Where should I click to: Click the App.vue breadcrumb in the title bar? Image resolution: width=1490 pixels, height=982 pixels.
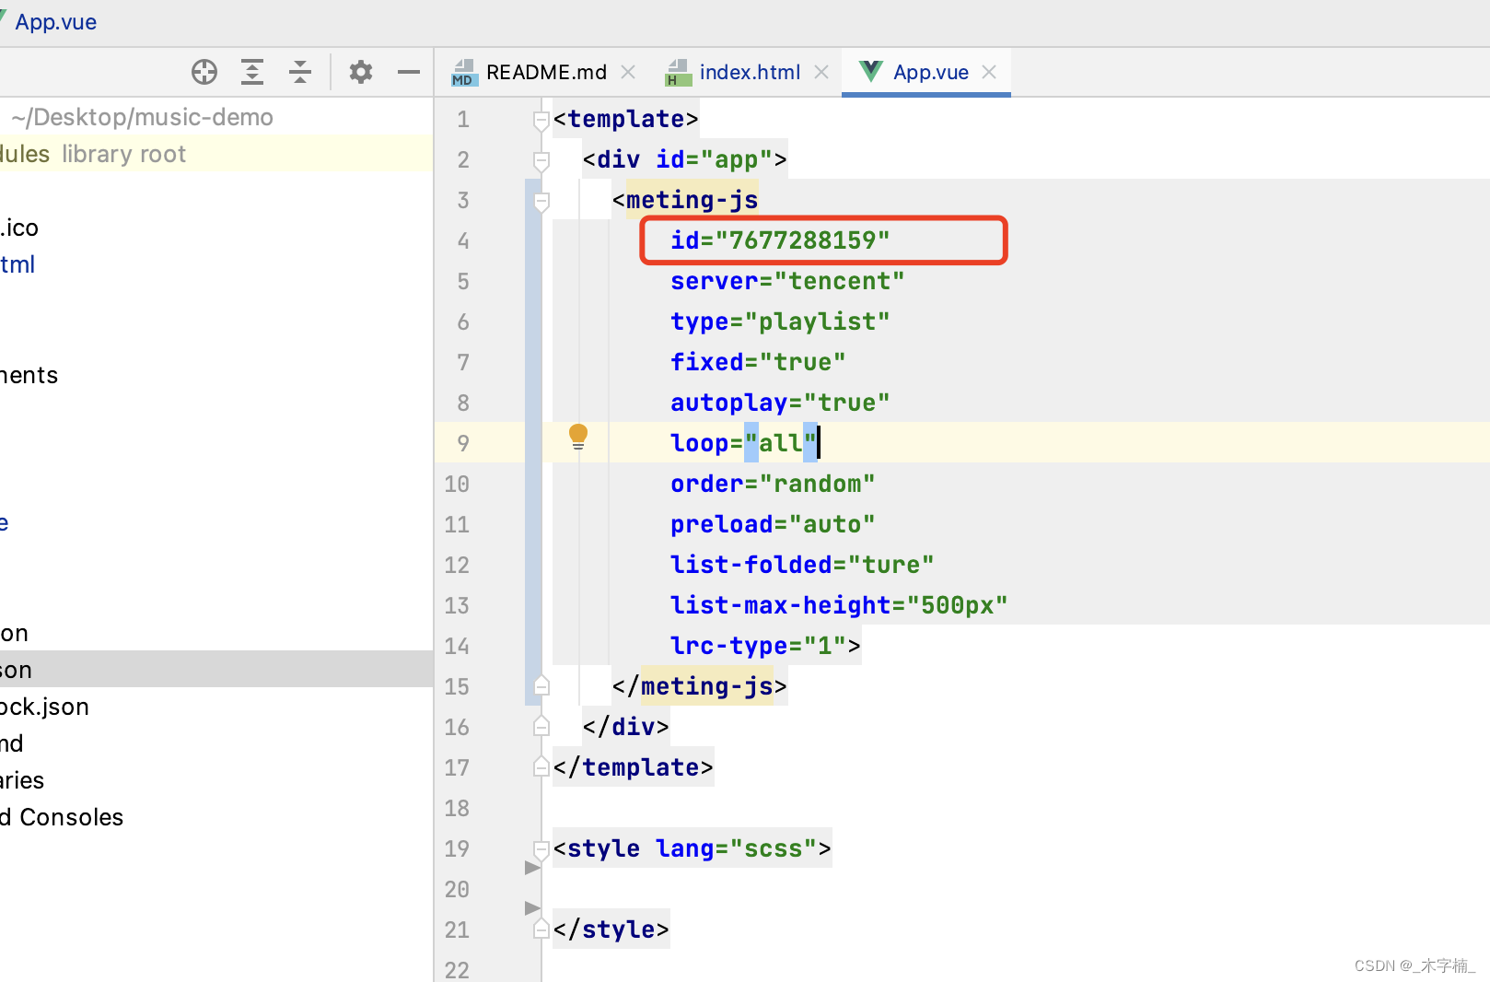pos(55,22)
